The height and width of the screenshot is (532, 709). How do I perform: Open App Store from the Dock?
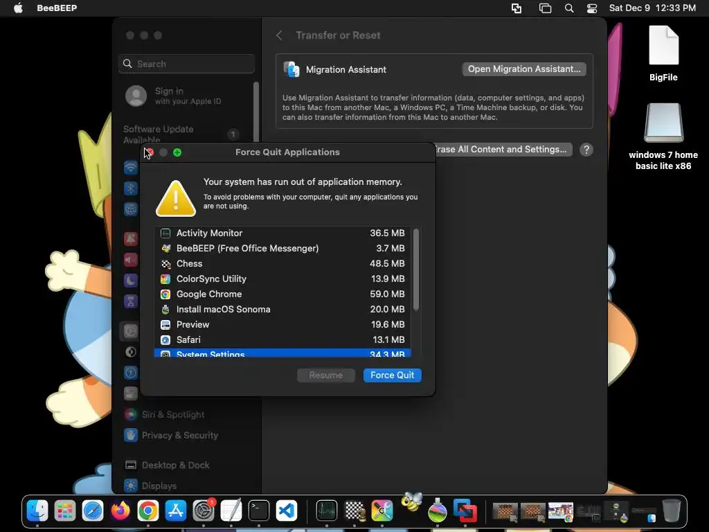tap(175, 511)
